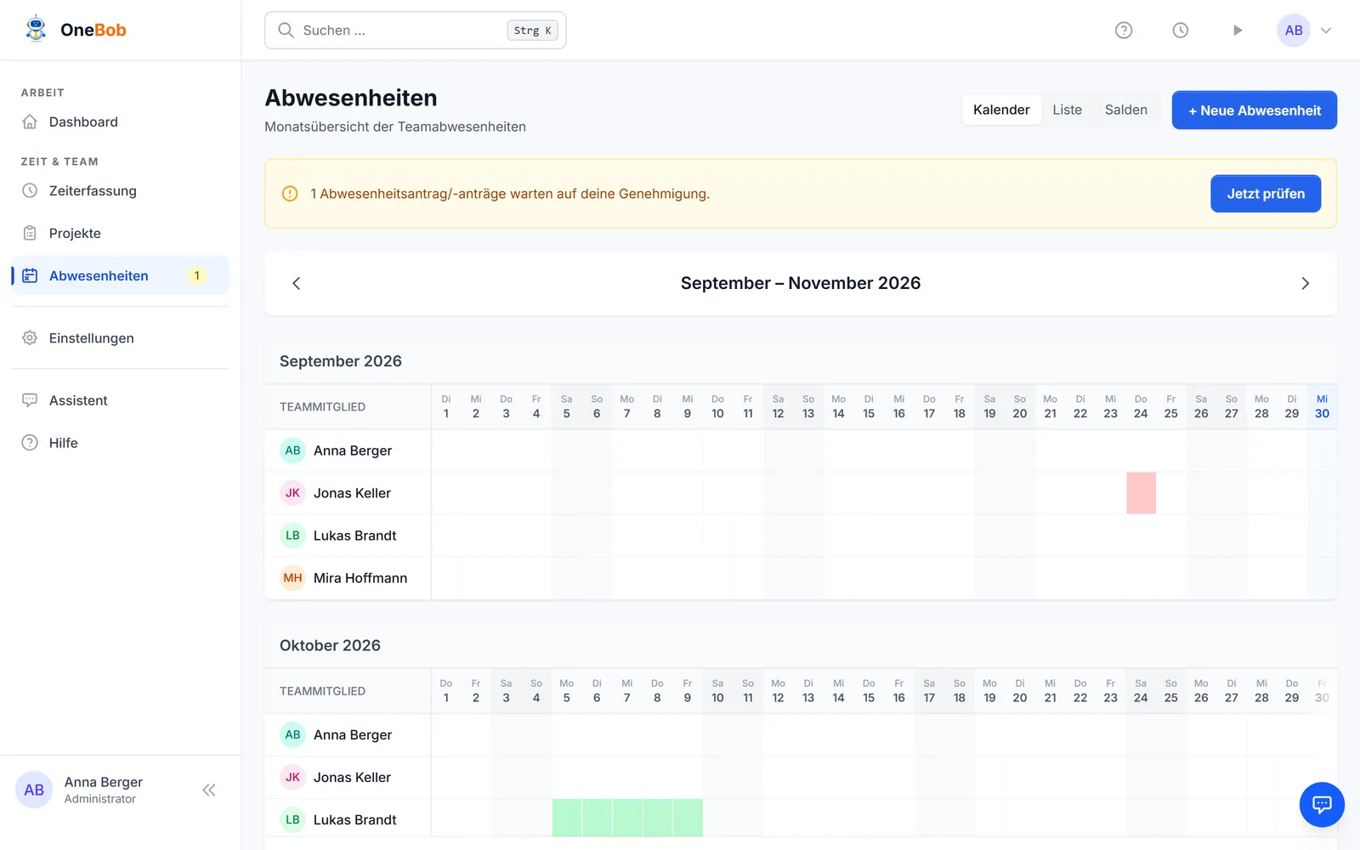Image resolution: width=1360 pixels, height=850 pixels.
Task: Click Jonas Keller in Oktober table
Action: click(352, 777)
